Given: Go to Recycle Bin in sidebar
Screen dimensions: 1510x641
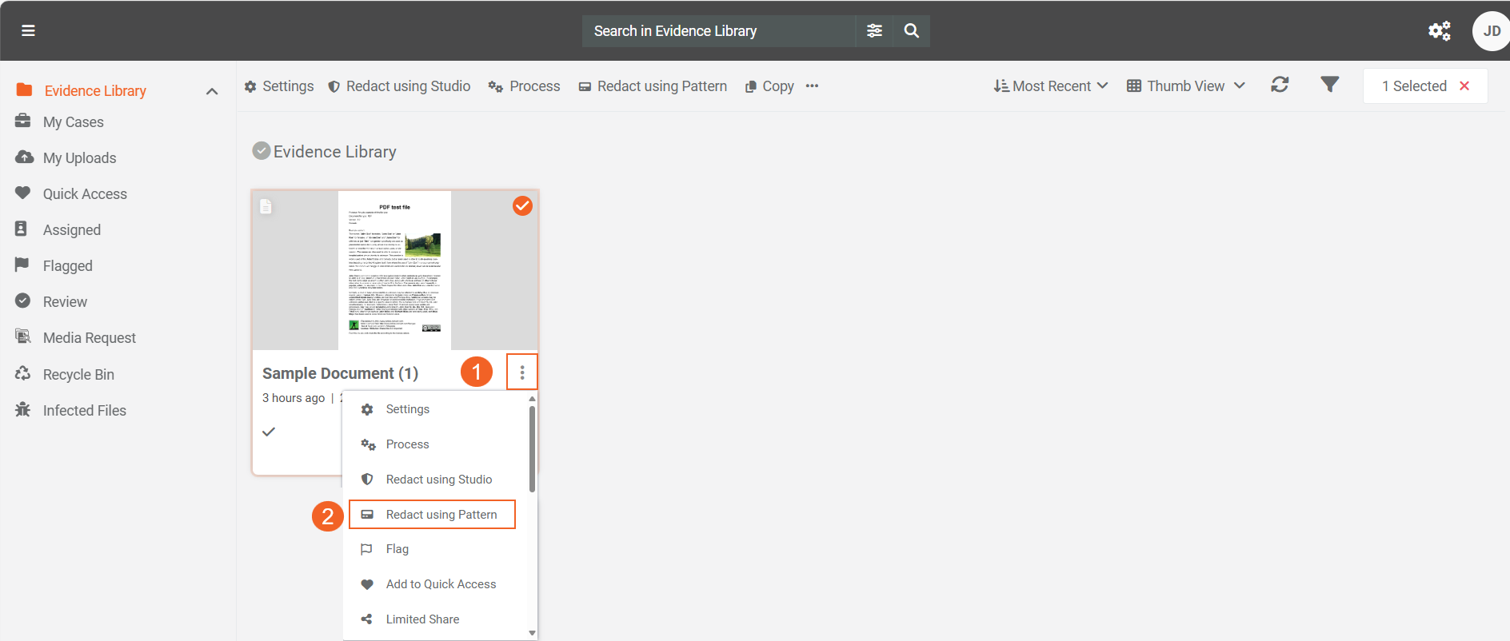Looking at the screenshot, I should click(78, 374).
